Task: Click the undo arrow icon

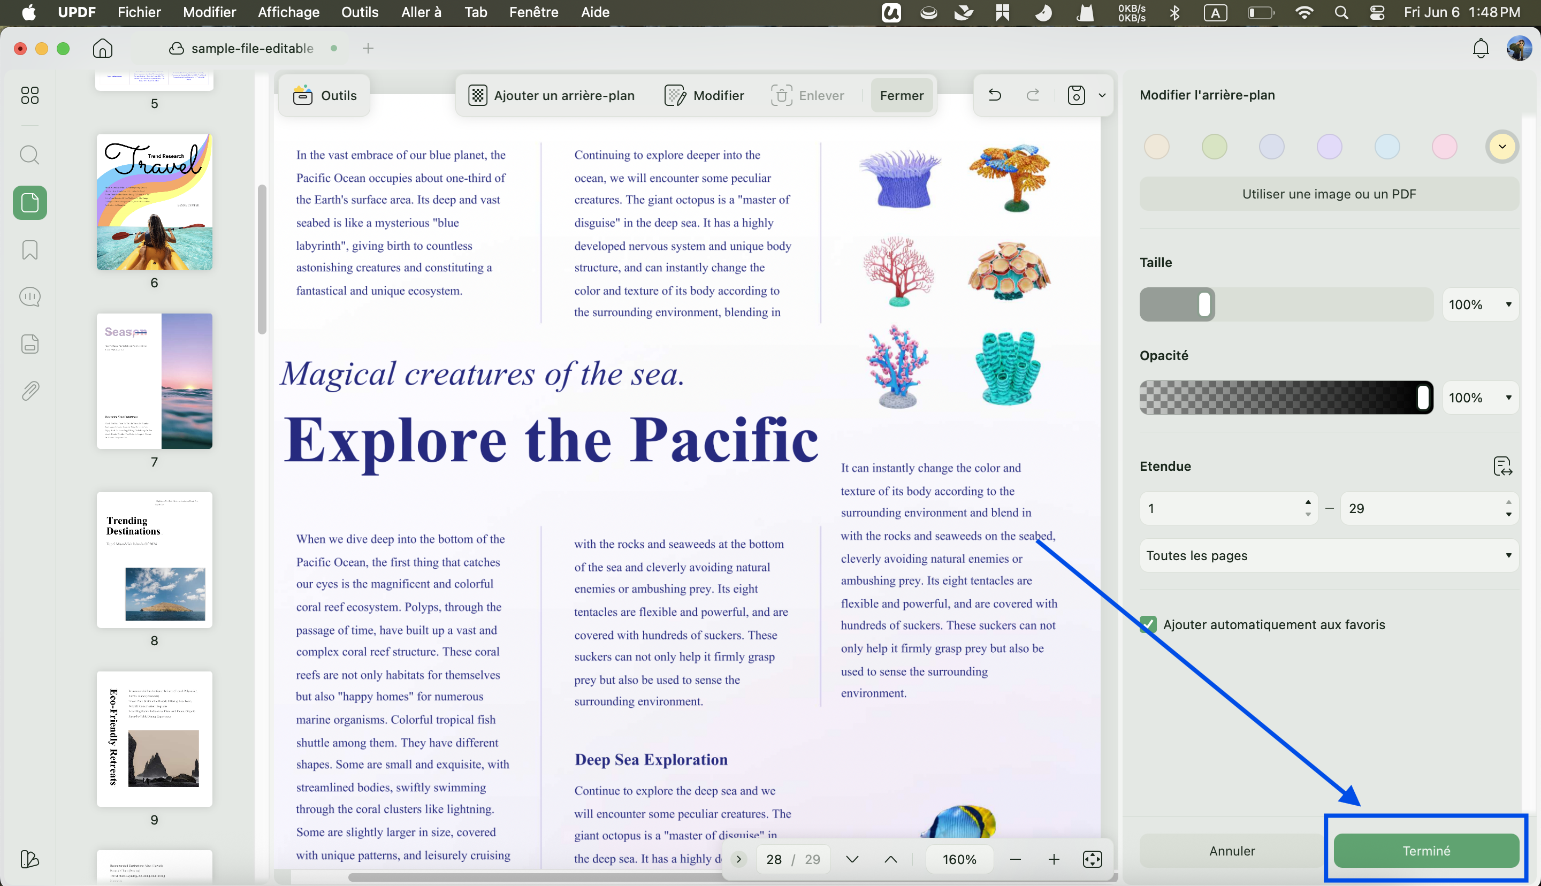Action: tap(995, 95)
